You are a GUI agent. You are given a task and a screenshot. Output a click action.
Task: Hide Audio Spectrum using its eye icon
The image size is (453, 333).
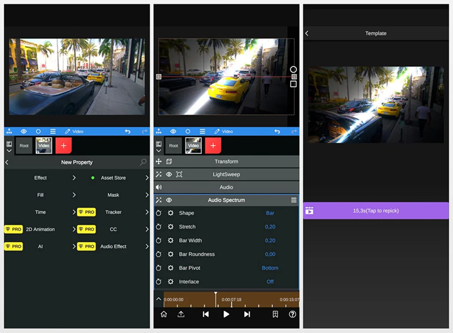pos(169,200)
